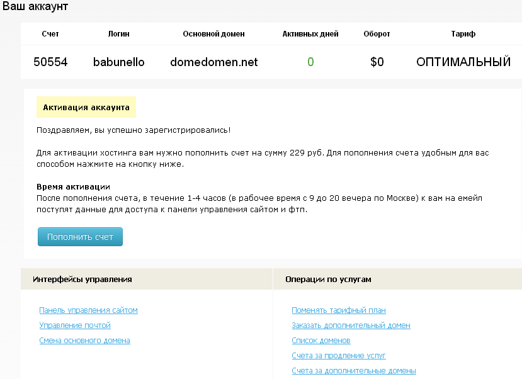Click the Ваш аккаунт page title

pyautogui.click(x=35, y=6)
